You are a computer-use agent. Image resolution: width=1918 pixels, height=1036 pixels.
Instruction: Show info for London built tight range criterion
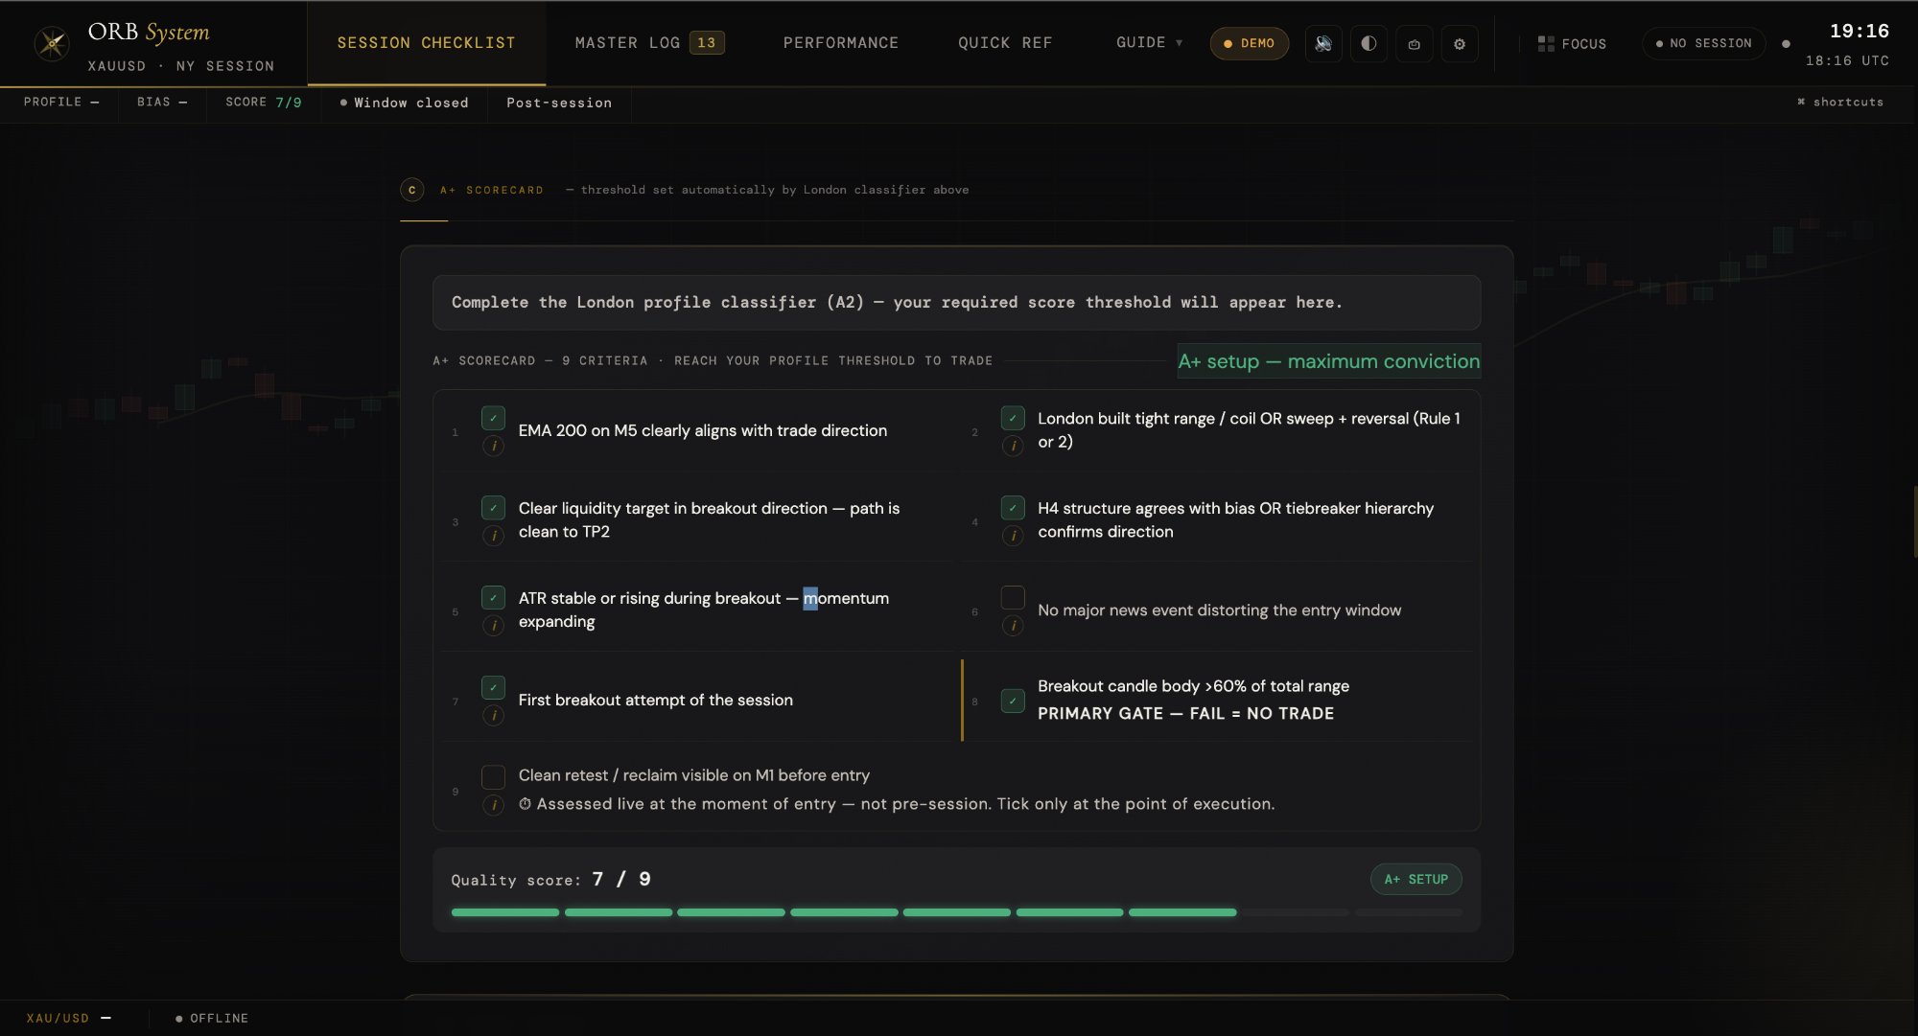coord(1013,446)
